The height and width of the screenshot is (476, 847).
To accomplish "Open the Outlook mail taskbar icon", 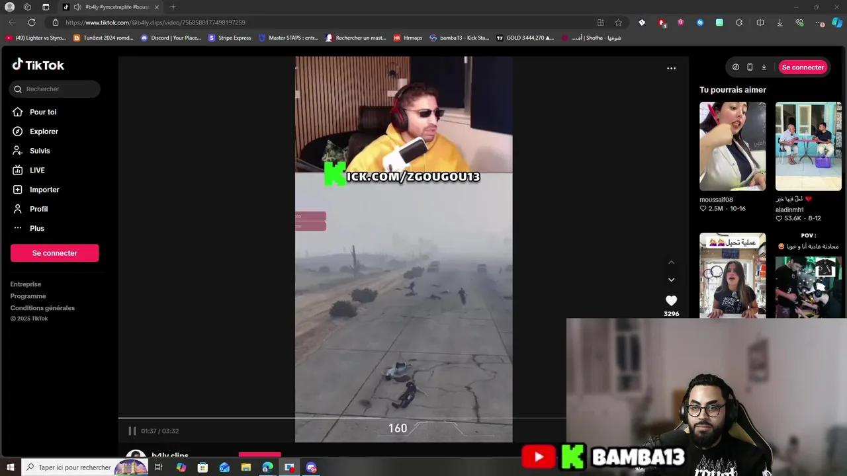I will (x=224, y=467).
